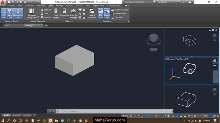Image resolution: width=220 pixels, height=123 pixels.
Task: Toggle the View Cube display
Action: [x=10, y=13]
